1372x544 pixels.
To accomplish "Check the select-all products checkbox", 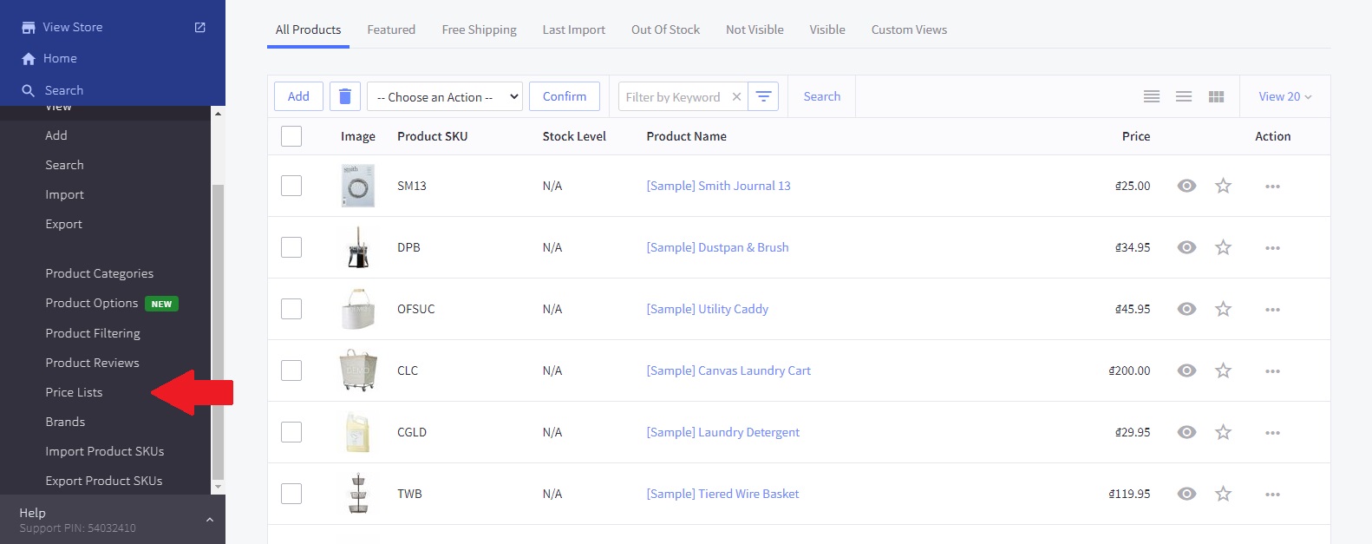I will tap(291, 136).
